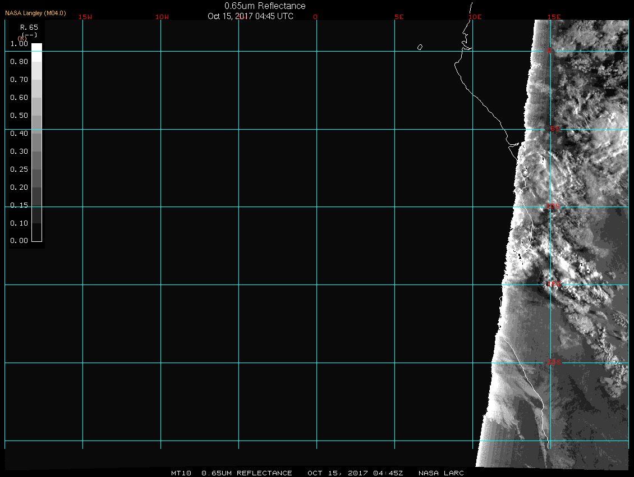Select the 0.50 reflectance value label
Image resolution: width=634 pixels, height=477 pixels.
click(19, 116)
